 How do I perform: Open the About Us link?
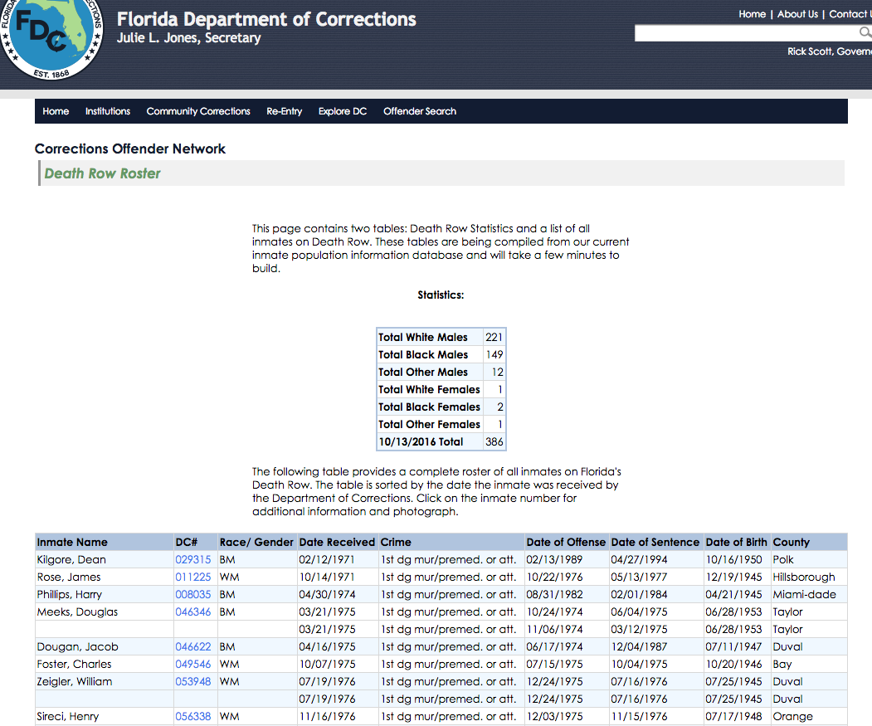pos(797,14)
